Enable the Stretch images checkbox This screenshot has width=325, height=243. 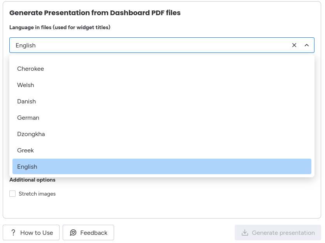tap(12, 194)
